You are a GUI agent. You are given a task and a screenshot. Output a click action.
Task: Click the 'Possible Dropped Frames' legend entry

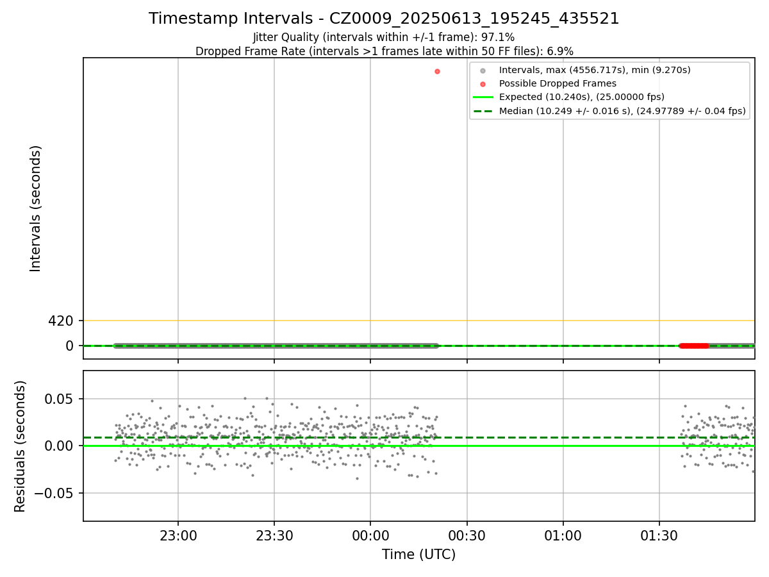coord(558,83)
